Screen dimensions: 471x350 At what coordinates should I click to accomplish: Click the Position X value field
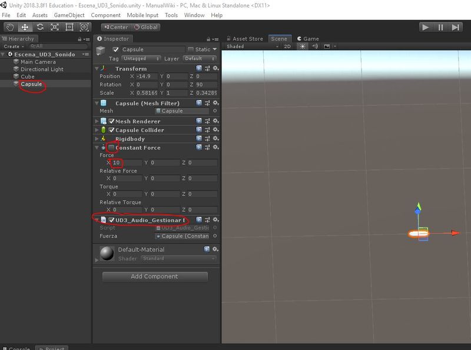point(147,76)
